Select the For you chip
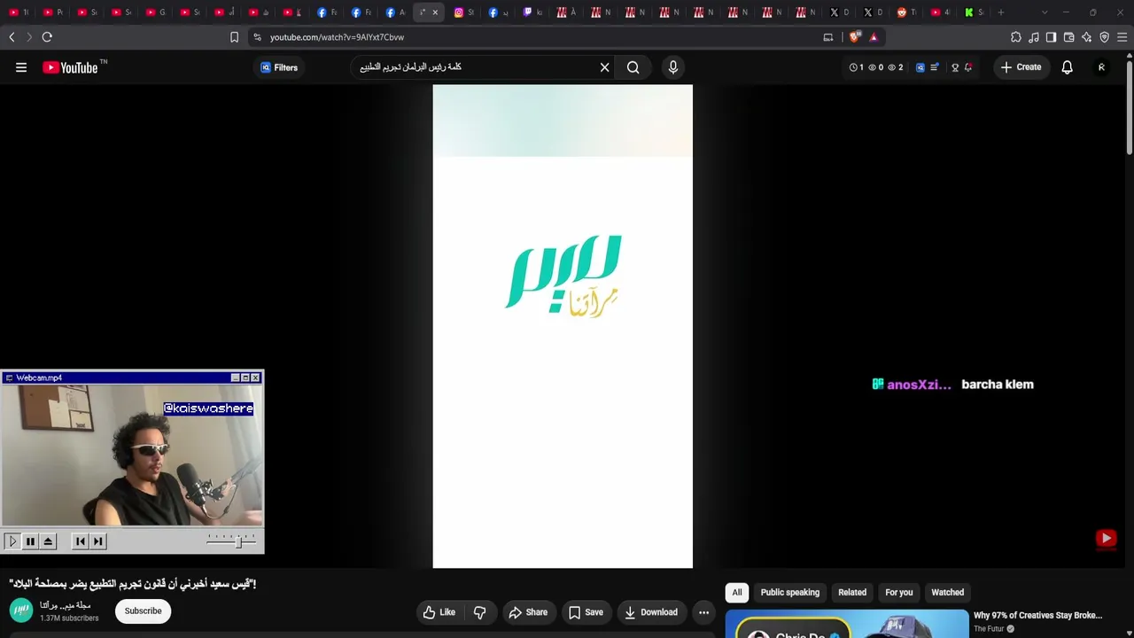The height and width of the screenshot is (638, 1134). (899, 593)
